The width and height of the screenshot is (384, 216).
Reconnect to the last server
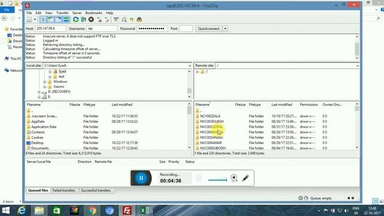[x=107, y=19]
